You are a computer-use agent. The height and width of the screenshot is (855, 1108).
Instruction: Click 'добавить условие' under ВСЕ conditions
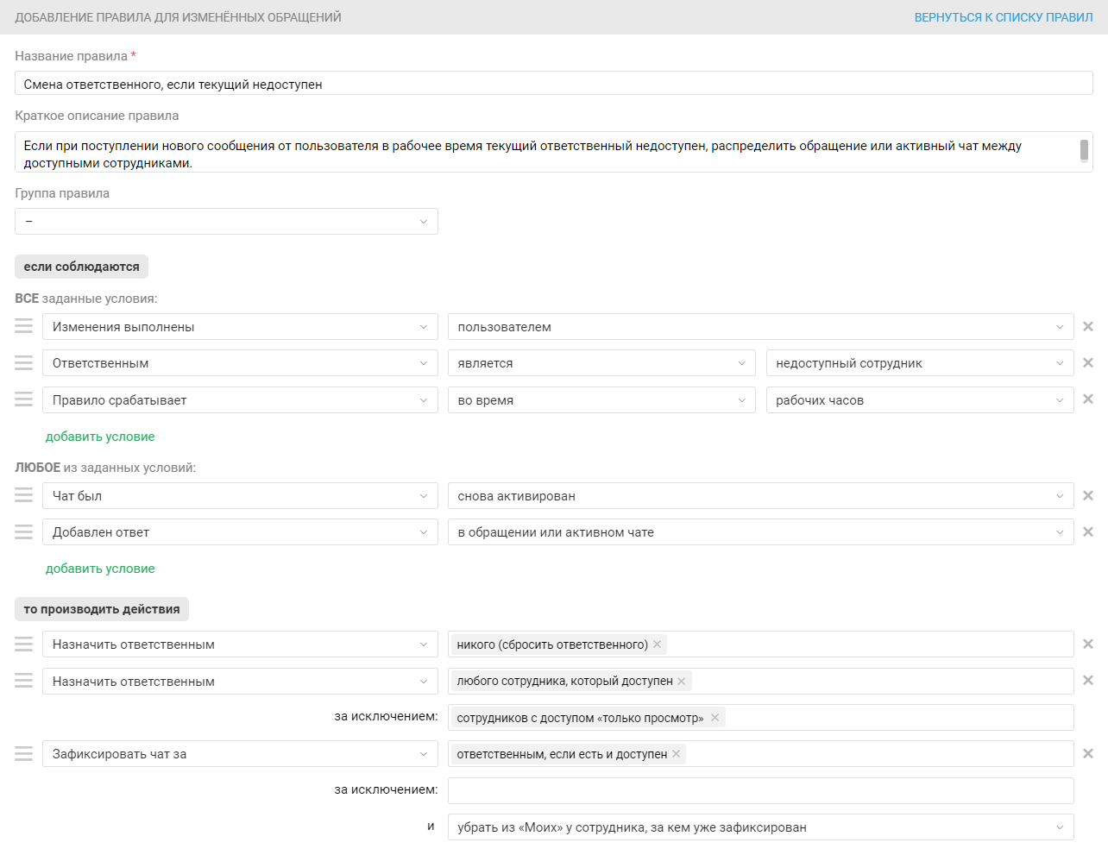click(x=100, y=437)
